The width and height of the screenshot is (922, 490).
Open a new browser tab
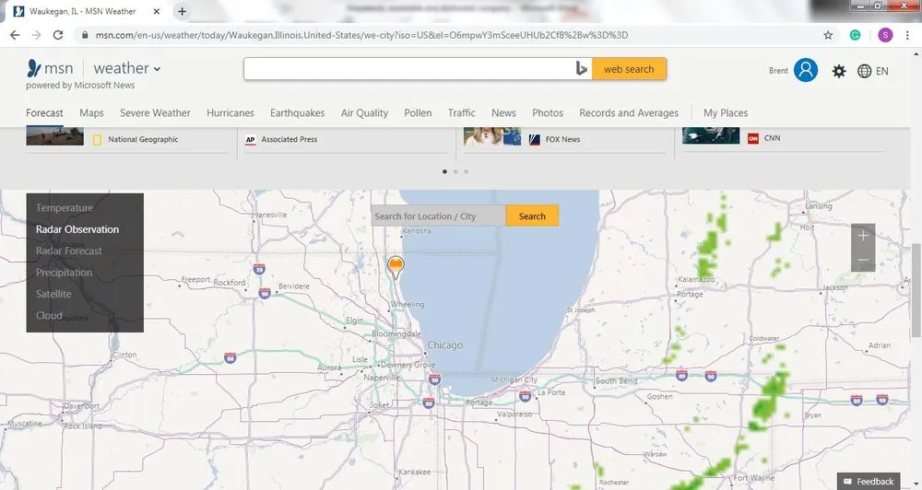tap(183, 11)
